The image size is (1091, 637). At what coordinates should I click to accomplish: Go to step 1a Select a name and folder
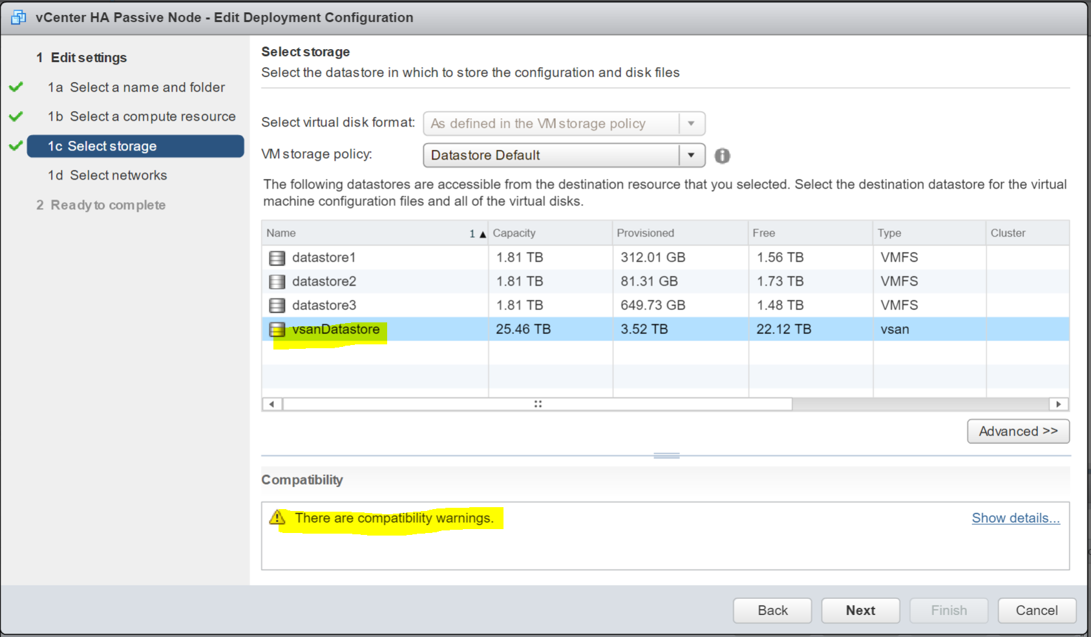(x=136, y=87)
